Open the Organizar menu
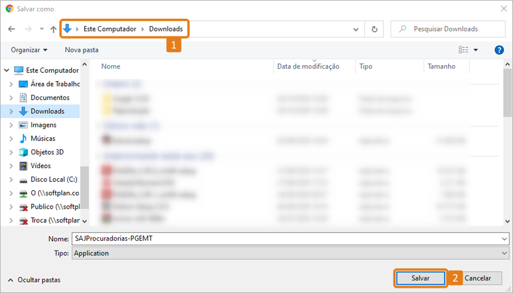 29,50
